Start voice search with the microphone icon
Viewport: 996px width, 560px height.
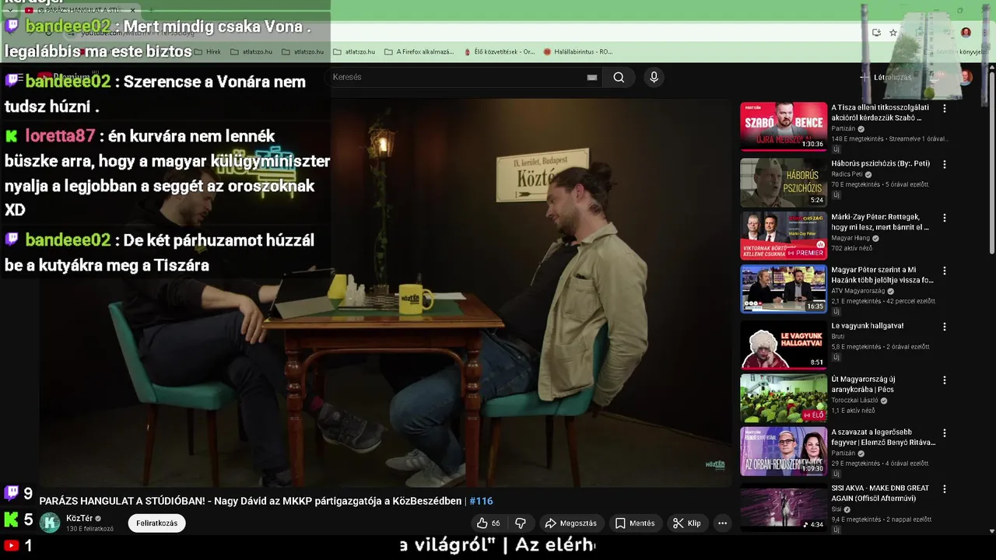point(654,77)
